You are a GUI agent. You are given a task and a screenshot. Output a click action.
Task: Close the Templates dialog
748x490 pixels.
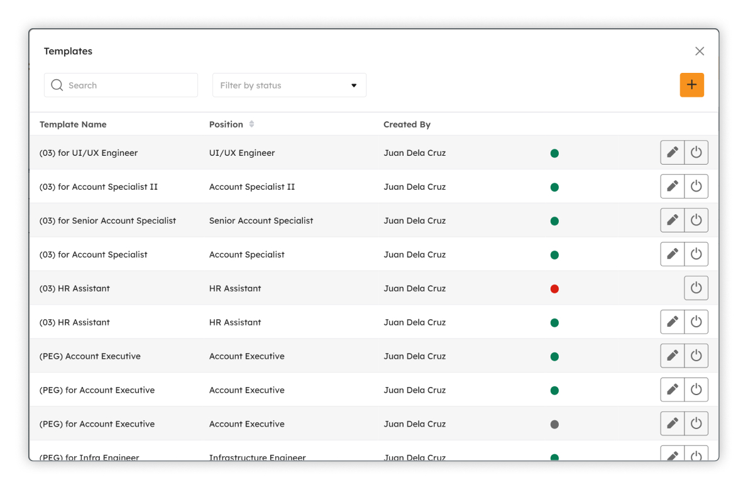[700, 51]
